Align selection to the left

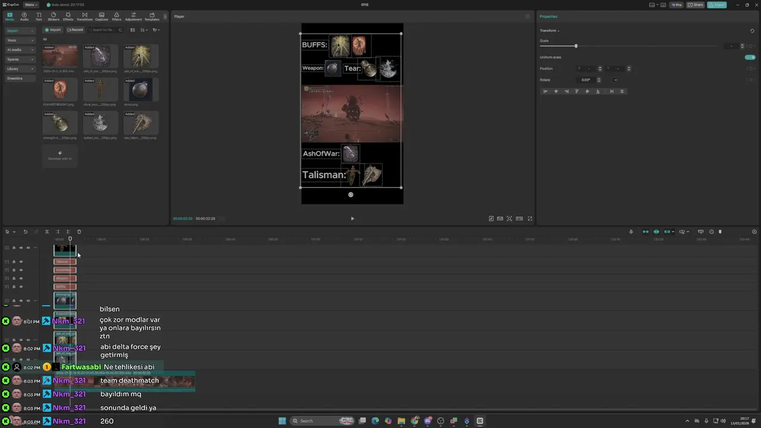545,92
